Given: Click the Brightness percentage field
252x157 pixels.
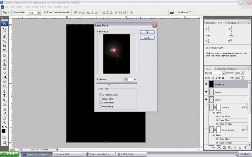Looking at the screenshot, I should (128, 79).
